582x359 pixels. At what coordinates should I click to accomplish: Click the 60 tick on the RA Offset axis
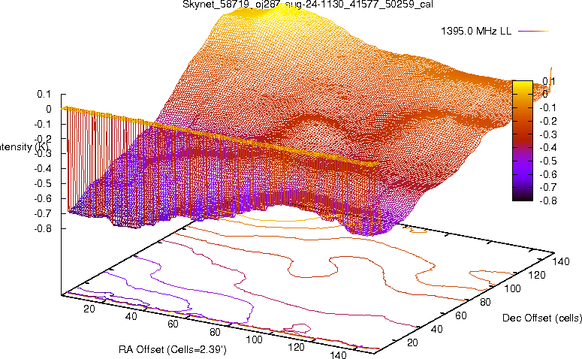173,324
